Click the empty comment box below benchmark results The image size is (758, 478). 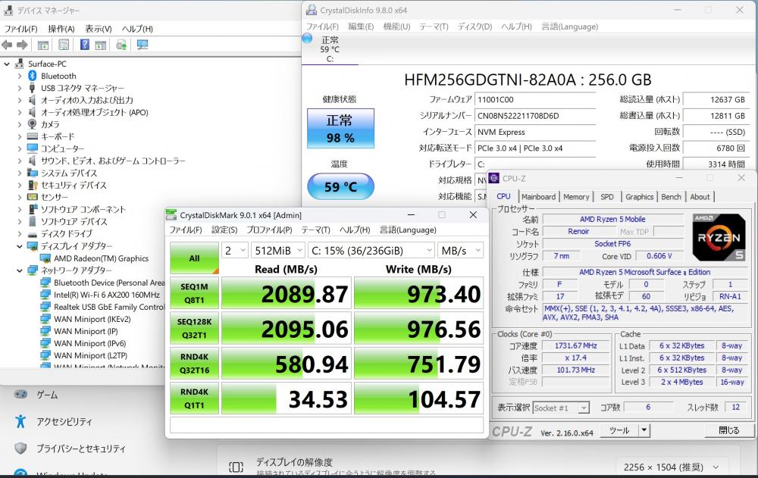click(327, 425)
